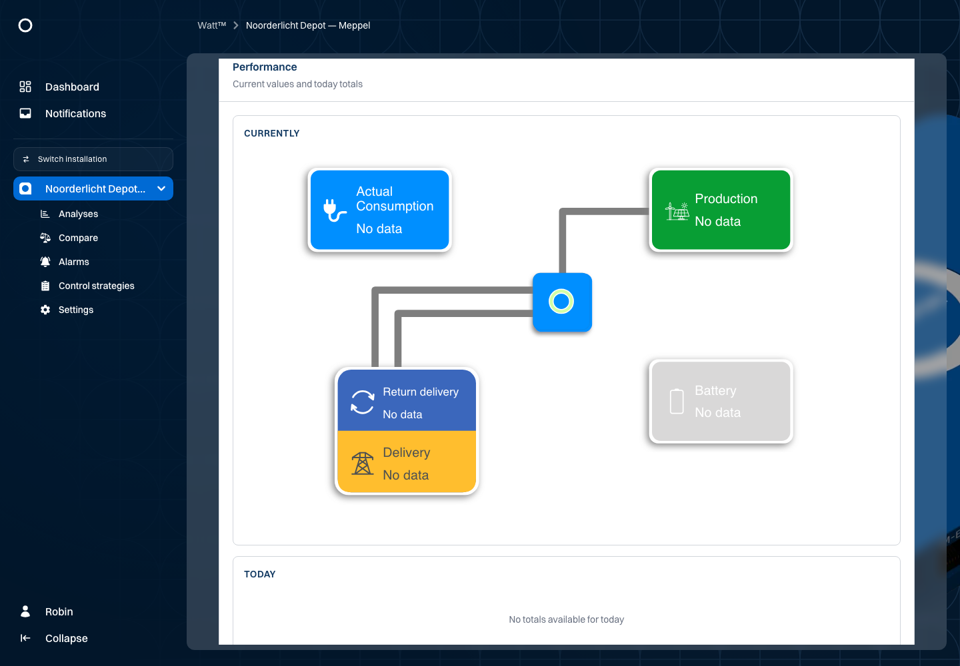
Task: Click the Watt logo circle icon
Action: pos(25,25)
